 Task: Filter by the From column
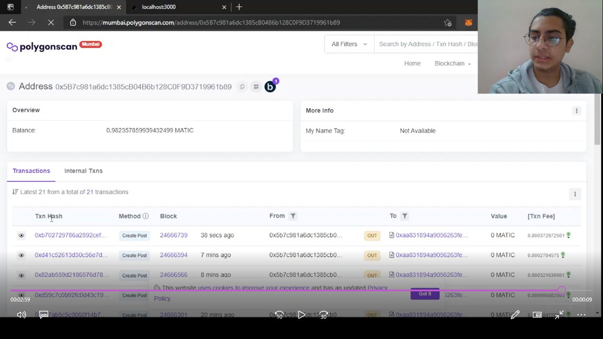coord(293,216)
